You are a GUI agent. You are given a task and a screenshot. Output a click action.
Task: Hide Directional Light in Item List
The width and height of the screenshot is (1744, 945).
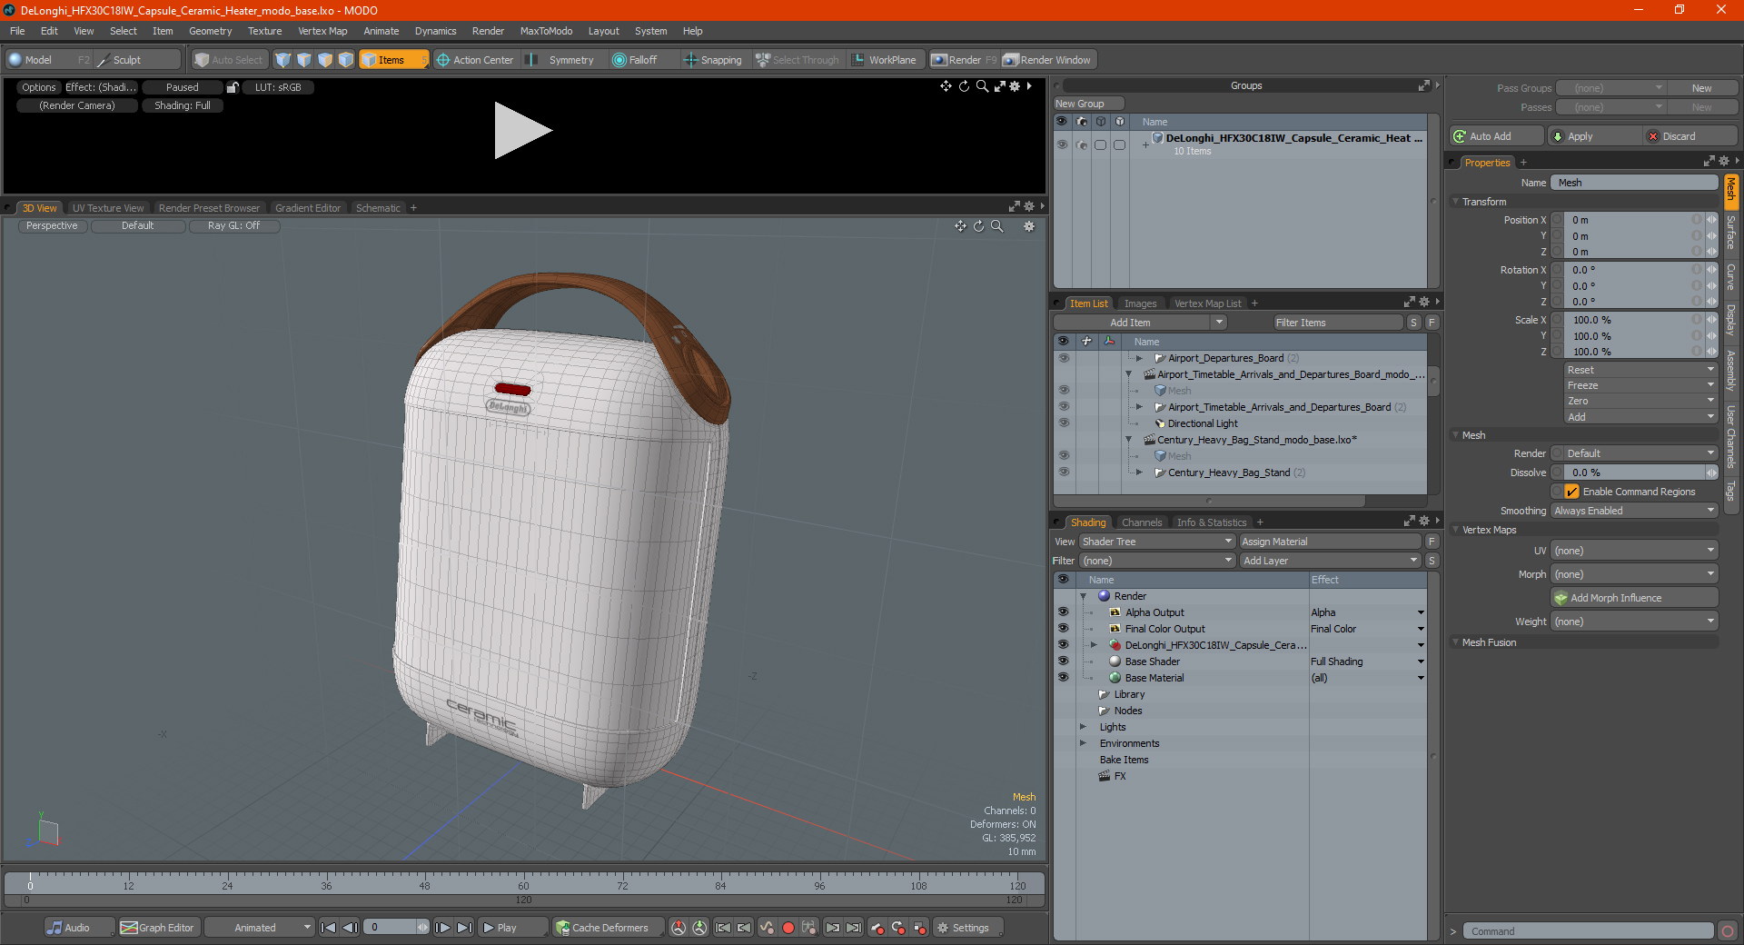pos(1064,423)
